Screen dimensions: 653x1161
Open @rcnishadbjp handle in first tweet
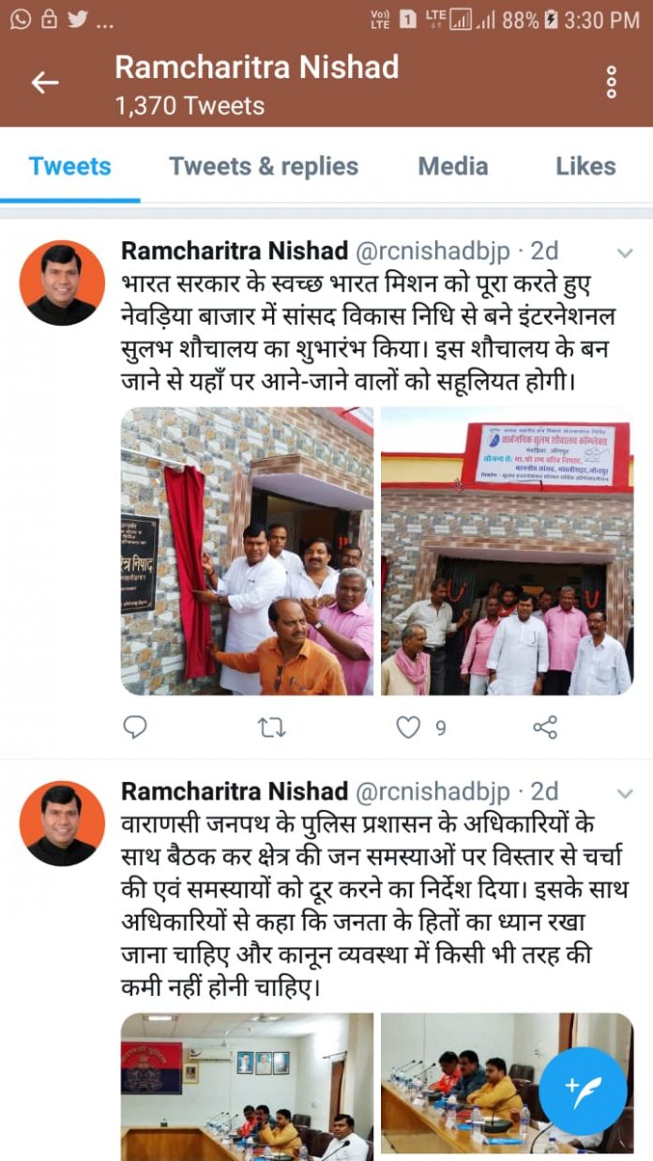(433, 252)
